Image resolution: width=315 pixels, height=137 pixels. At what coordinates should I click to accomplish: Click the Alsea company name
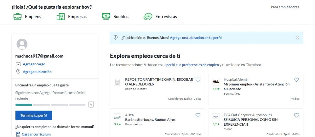[129, 115]
